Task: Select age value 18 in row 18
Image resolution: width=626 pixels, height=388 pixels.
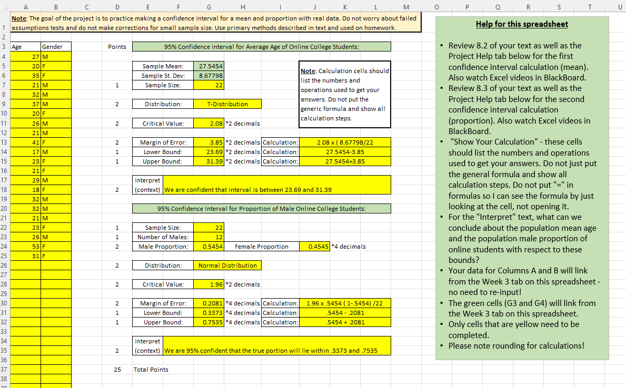Action: [x=26, y=190]
